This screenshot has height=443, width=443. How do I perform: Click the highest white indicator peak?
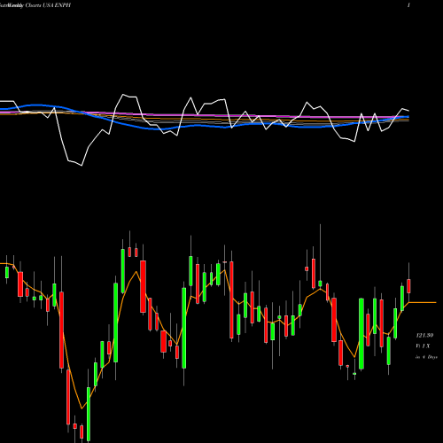(x=123, y=95)
